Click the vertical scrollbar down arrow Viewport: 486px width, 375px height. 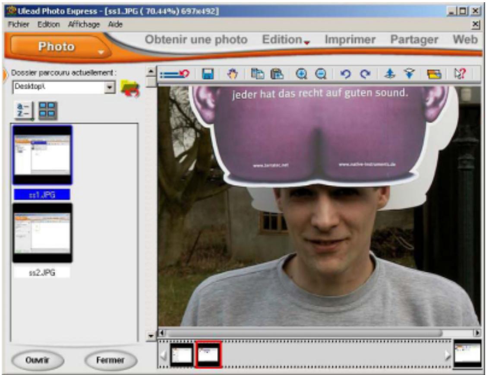[151, 336]
